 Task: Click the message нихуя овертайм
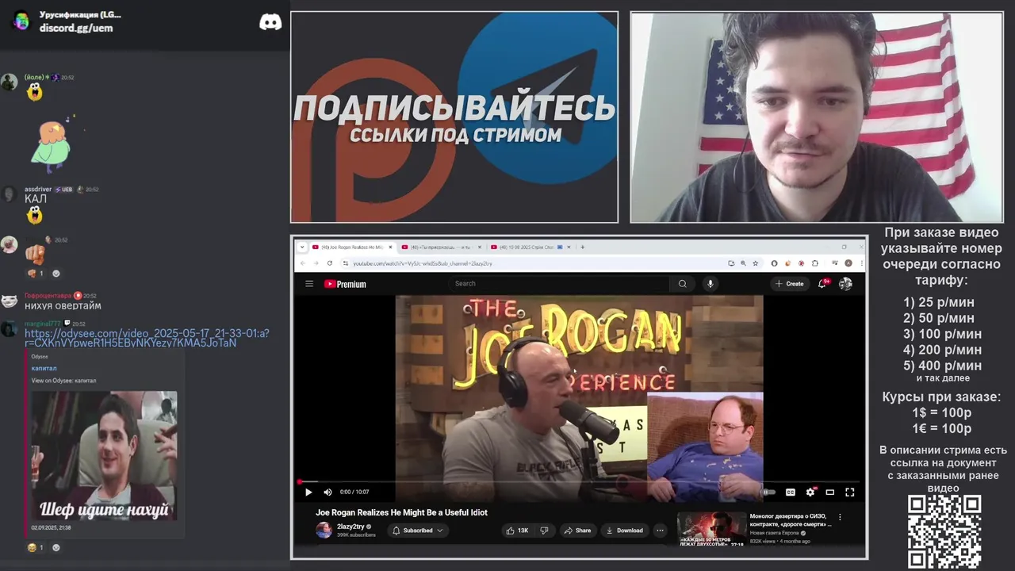63,306
